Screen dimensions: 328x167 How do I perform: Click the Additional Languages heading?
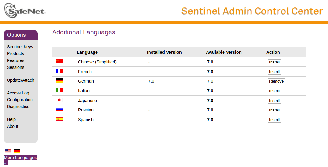coord(84,32)
